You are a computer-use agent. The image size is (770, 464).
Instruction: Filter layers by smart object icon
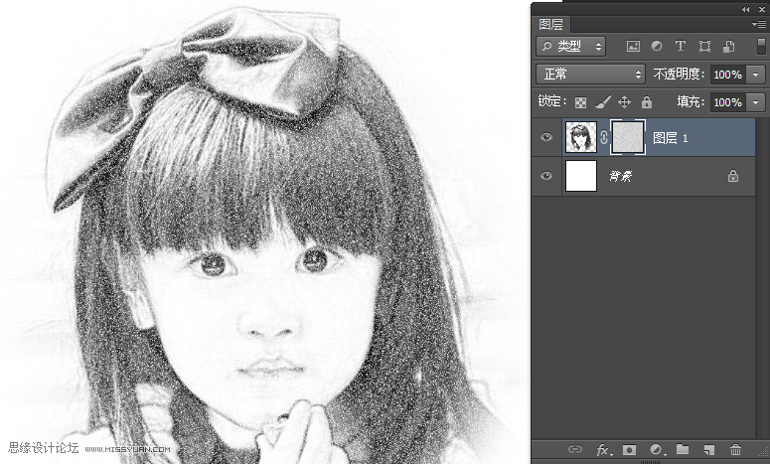tap(728, 46)
